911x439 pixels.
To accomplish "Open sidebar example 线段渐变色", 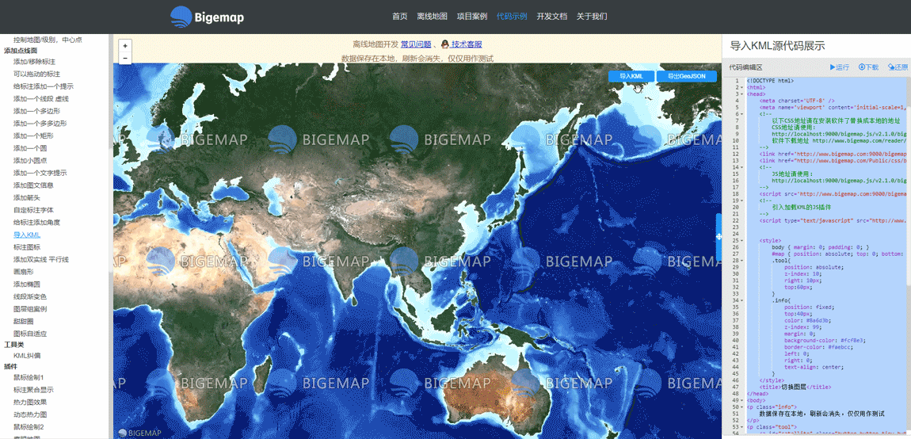I will point(30,296).
